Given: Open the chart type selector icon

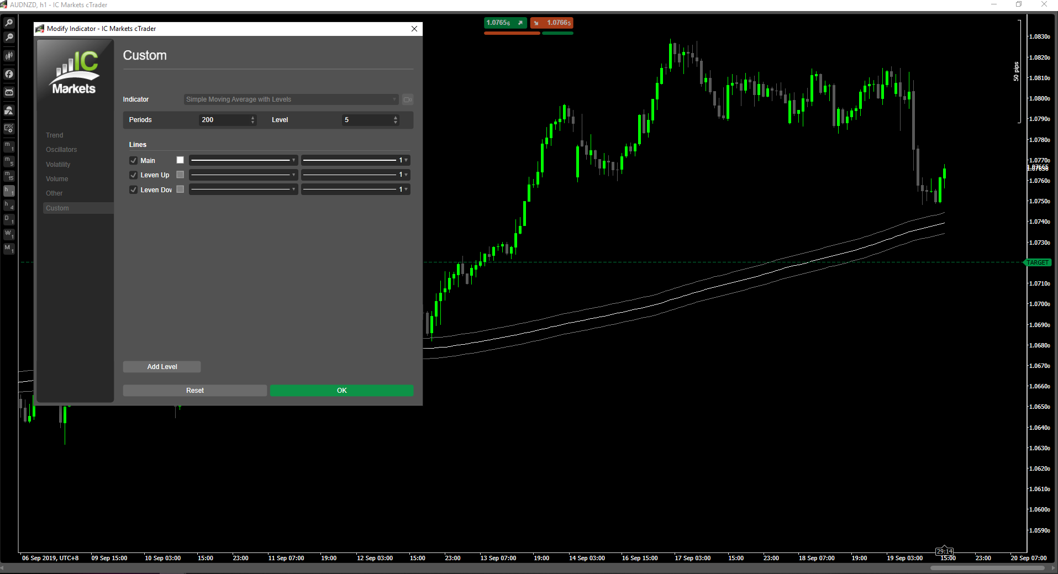Looking at the screenshot, I should [9, 55].
